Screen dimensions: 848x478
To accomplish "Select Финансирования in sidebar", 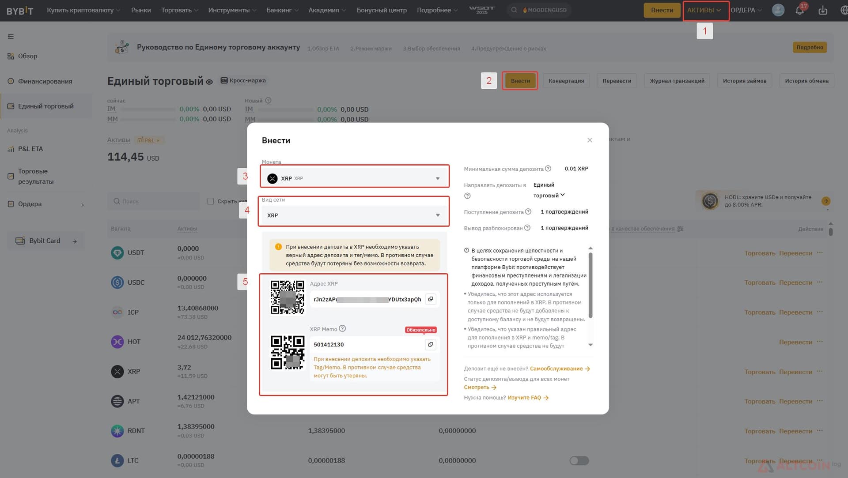I will 45,81.
